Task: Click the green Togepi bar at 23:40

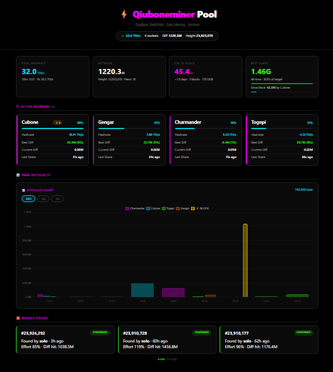Action: click(x=297, y=295)
